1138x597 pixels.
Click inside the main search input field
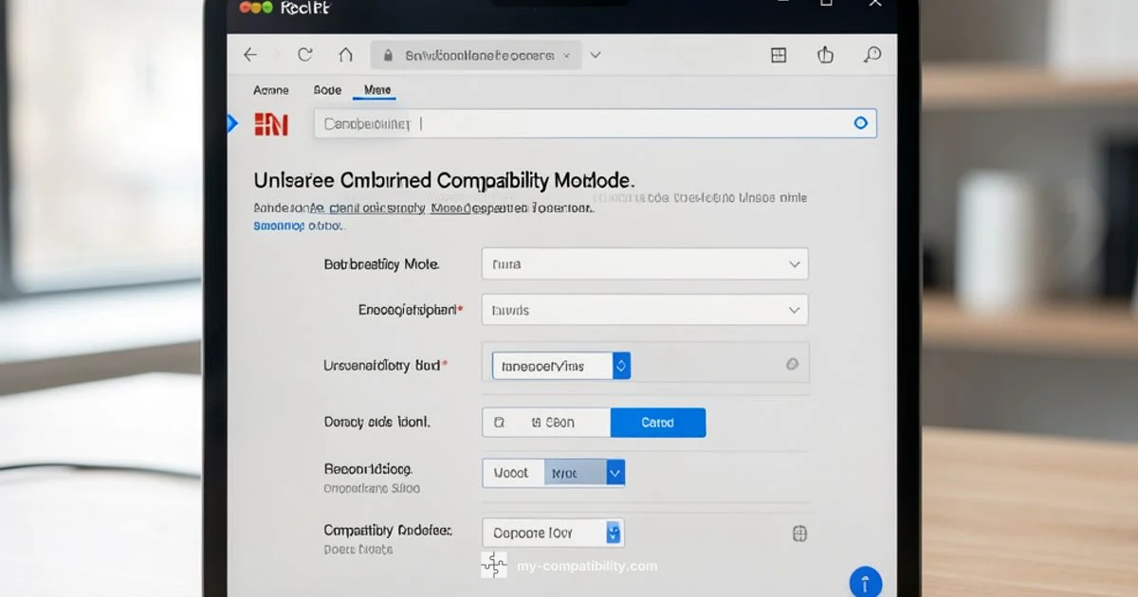[569, 122]
